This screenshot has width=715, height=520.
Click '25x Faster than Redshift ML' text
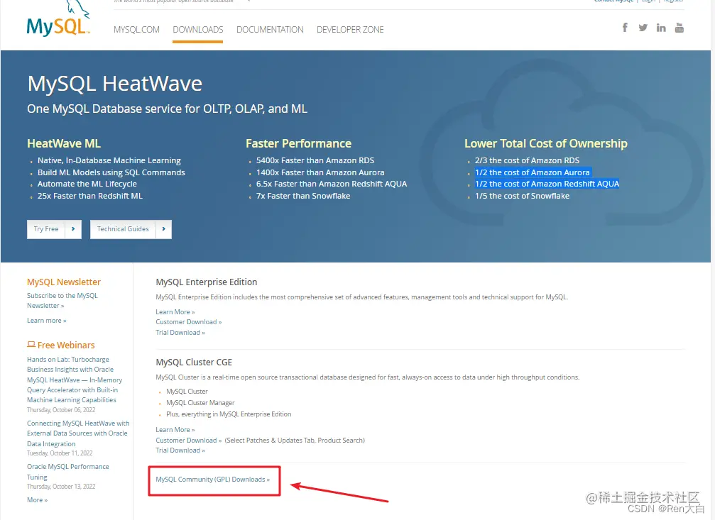[90, 196]
